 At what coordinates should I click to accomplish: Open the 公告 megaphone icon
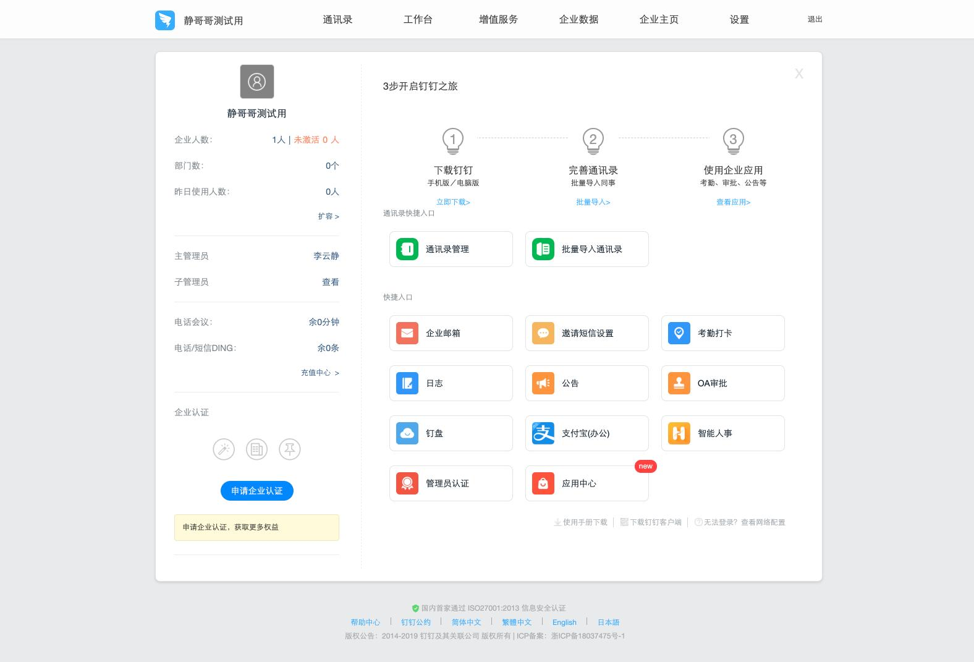click(x=543, y=383)
